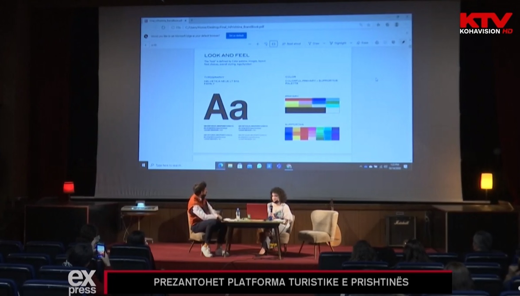
Task: Click the browser refresh button
Action: [163, 27]
